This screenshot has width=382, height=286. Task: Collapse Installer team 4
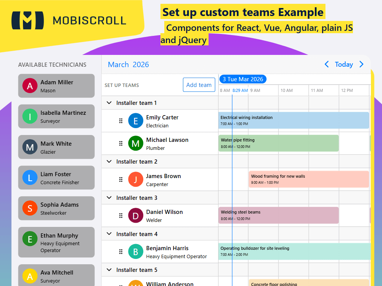(x=109, y=234)
